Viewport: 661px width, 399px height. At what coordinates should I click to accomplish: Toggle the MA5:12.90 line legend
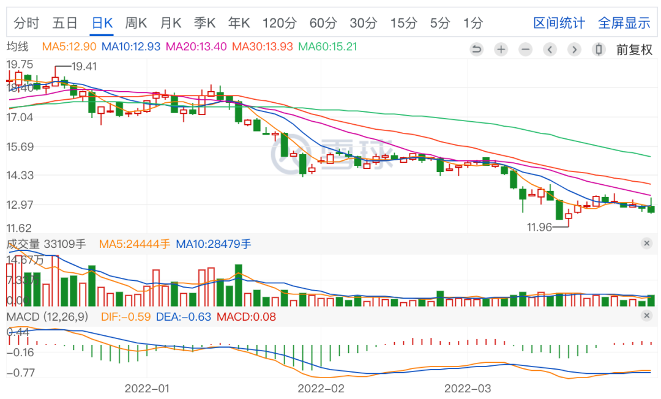click(x=69, y=47)
